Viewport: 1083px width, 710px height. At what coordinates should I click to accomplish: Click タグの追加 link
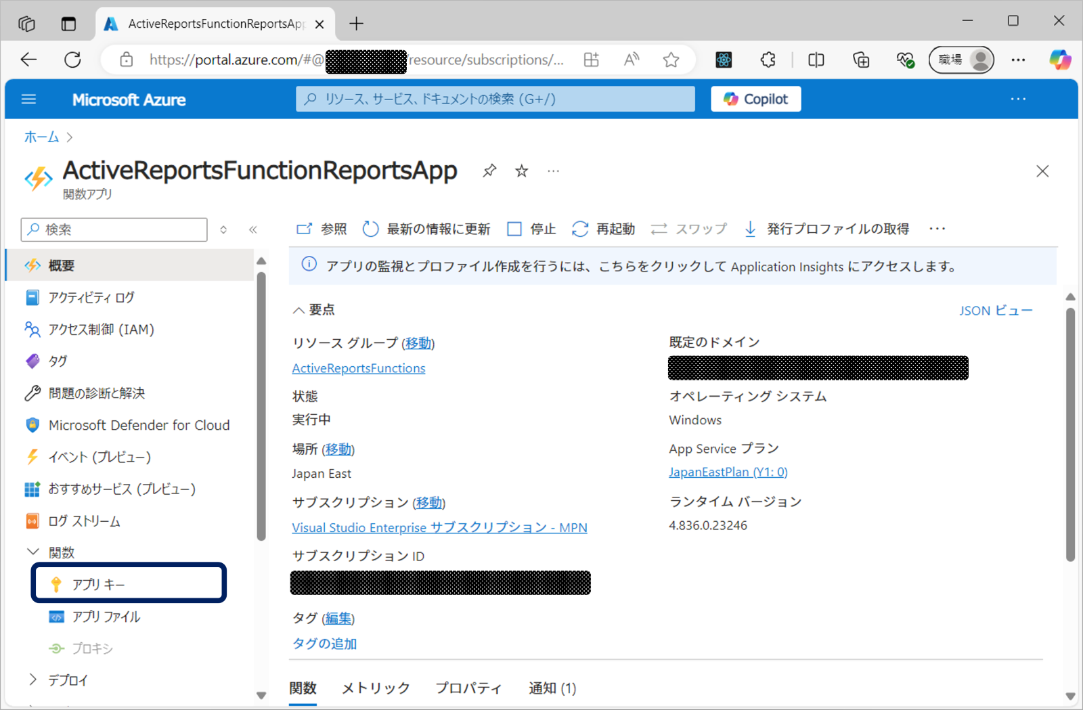(x=324, y=643)
